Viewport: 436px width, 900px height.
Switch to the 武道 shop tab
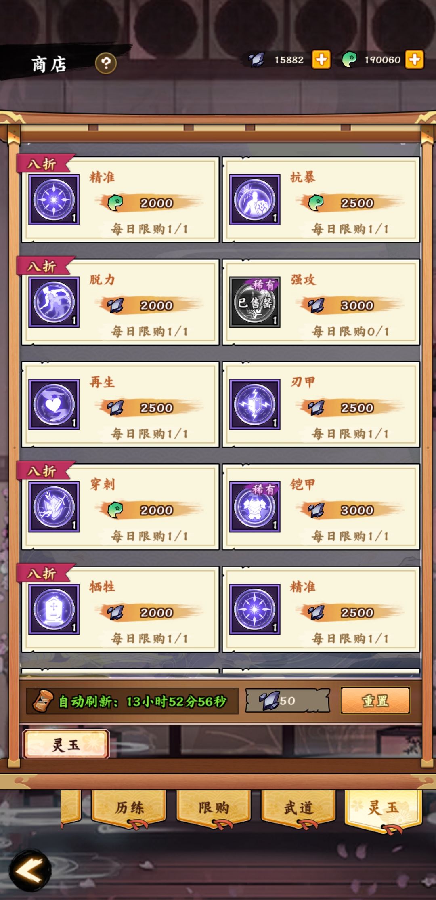coord(298,808)
